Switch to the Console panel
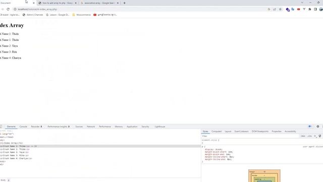The image size is (323, 182). (x=23, y=126)
